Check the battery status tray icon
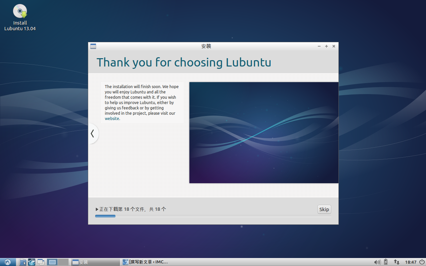 point(386,262)
